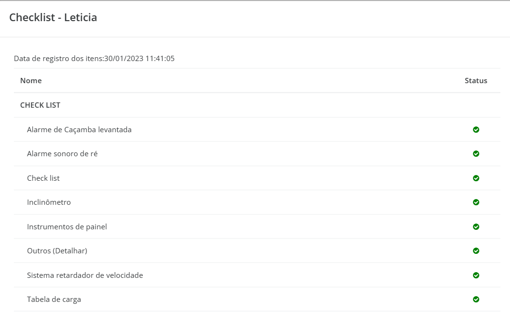Click the Instrumentos de painel item text
Viewport: 510px width, 312px height.
67,227
